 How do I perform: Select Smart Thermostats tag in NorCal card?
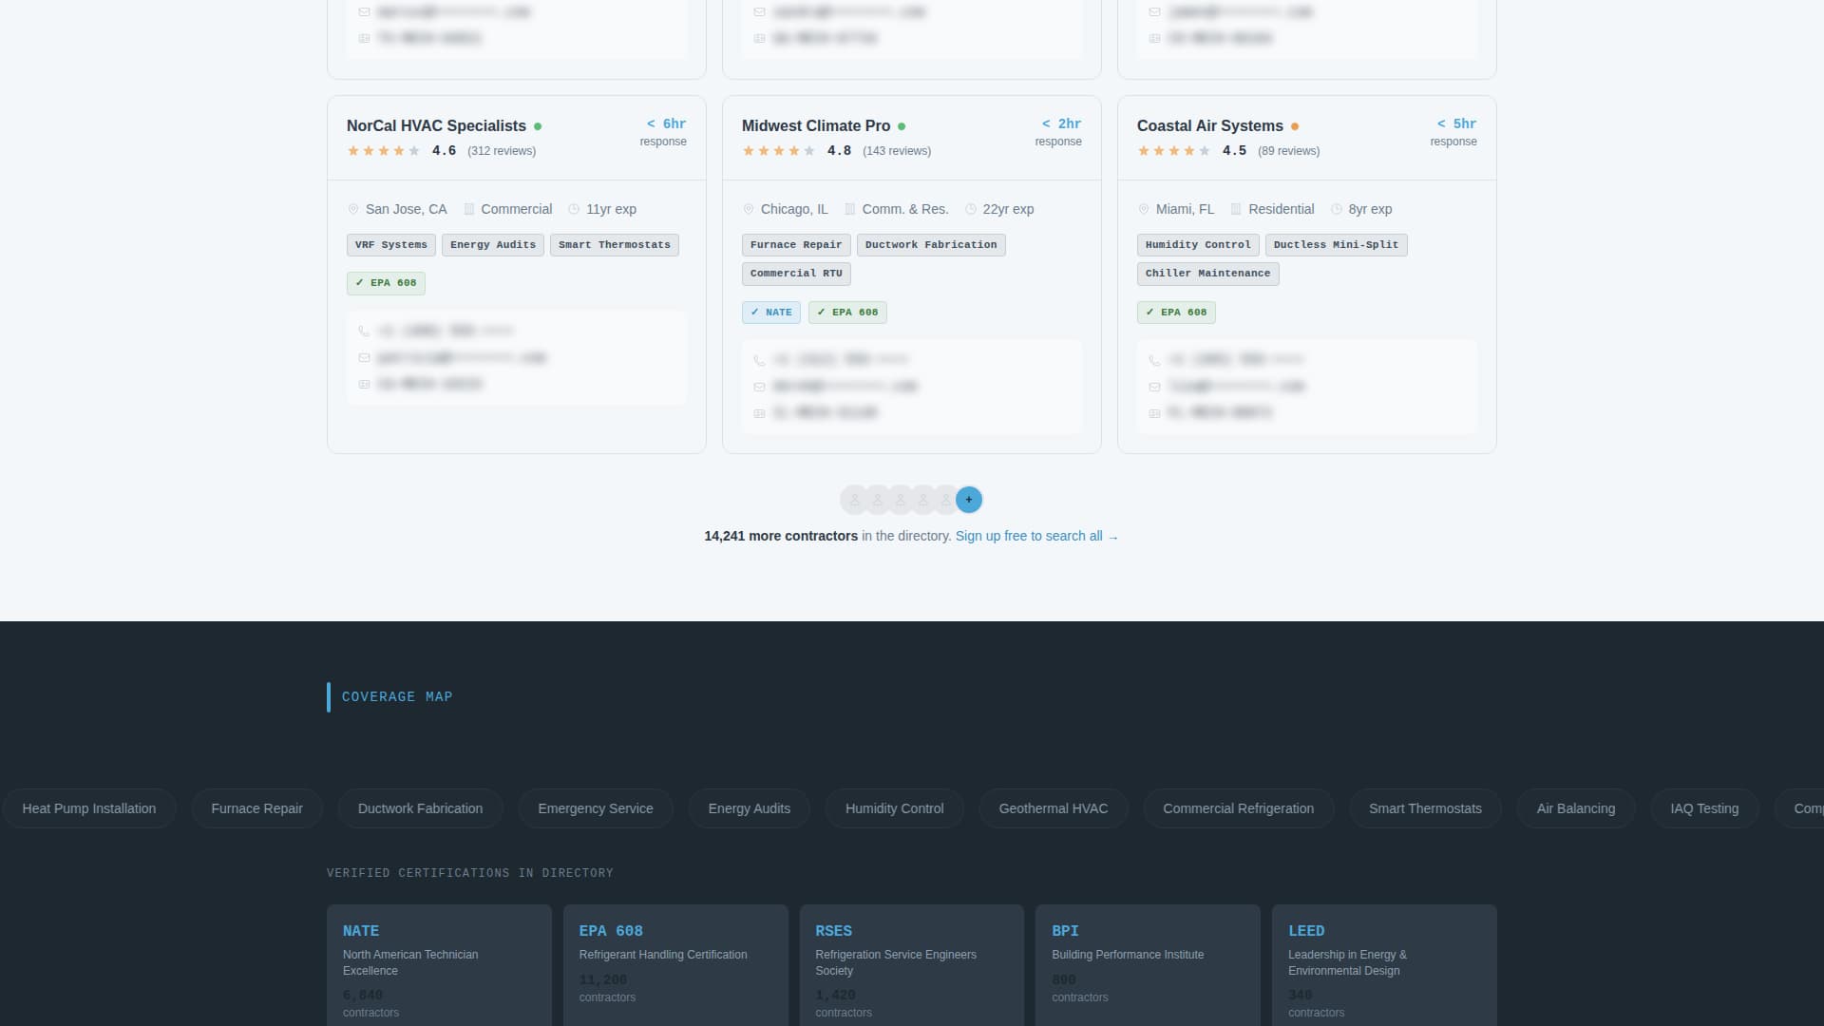click(615, 245)
